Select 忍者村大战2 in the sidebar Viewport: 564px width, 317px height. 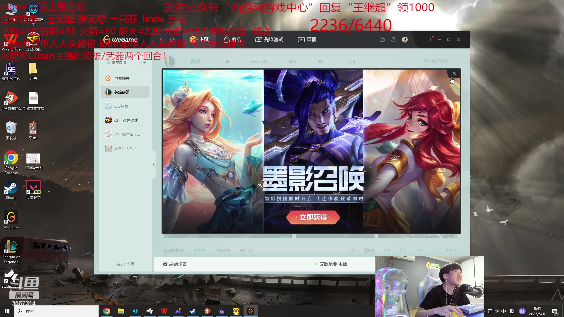point(125,149)
